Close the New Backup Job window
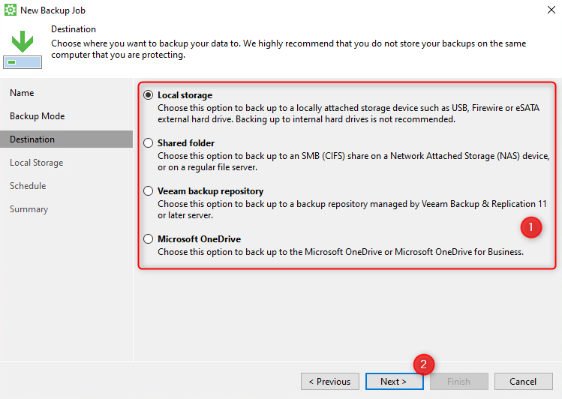 551,10
